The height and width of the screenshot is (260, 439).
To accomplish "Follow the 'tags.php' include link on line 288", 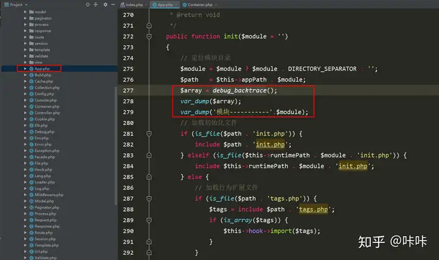I will 313,209.
